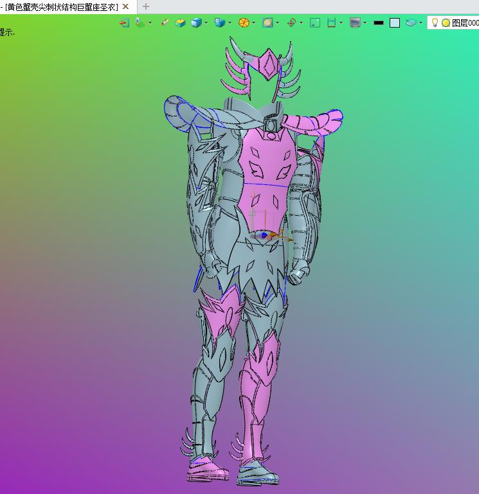This screenshot has height=494, width=479.
Task: Click the pencil/eraser edit icon
Action: click(165, 22)
